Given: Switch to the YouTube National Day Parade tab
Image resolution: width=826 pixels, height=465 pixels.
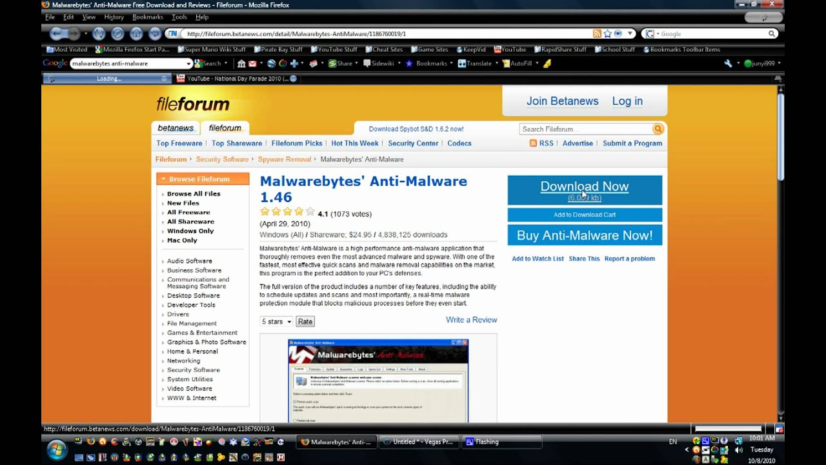Looking at the screenshot, I should [237, 79].
